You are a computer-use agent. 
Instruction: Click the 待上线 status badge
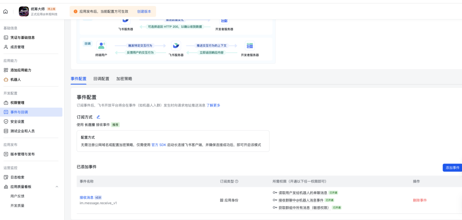(x=51, y=9)
